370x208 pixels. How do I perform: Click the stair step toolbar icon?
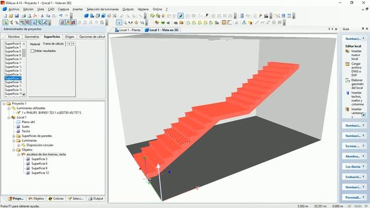tap(206, 16)
